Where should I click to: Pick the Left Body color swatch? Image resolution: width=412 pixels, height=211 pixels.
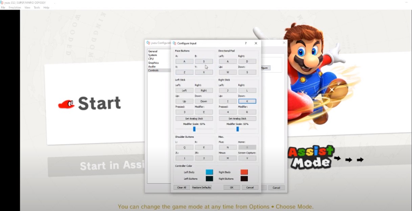pyautogui.click(x=210, y=172)
